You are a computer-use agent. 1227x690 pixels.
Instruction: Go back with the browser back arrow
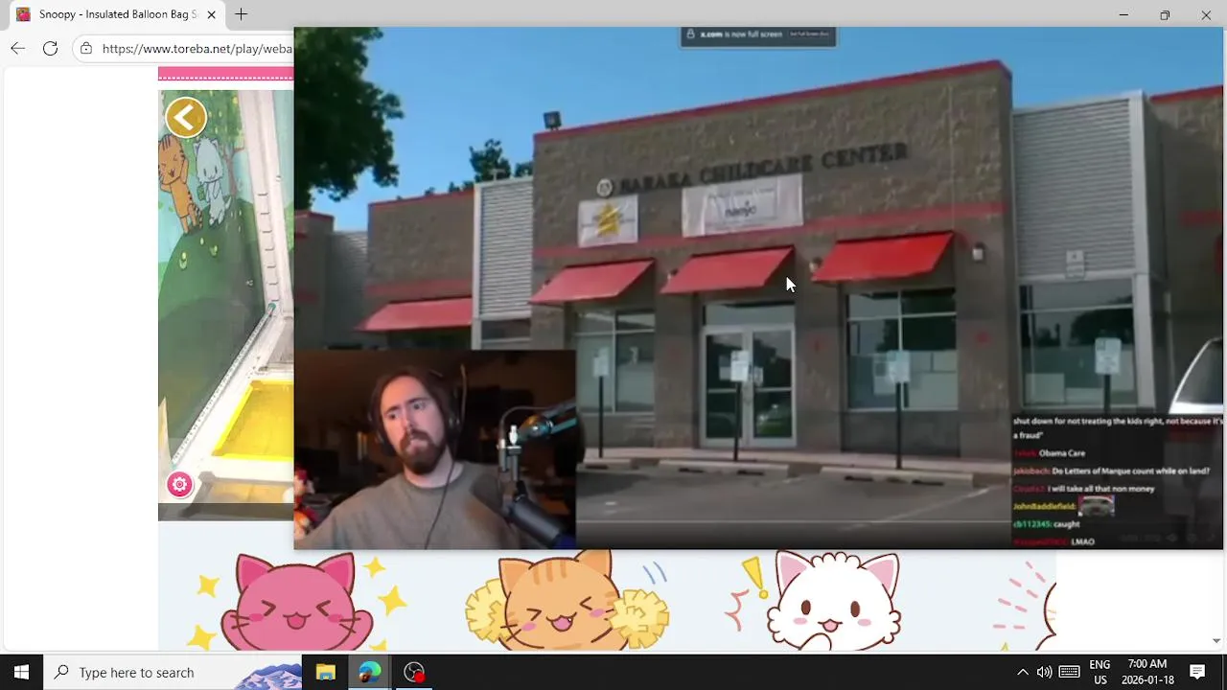(18, 48)
